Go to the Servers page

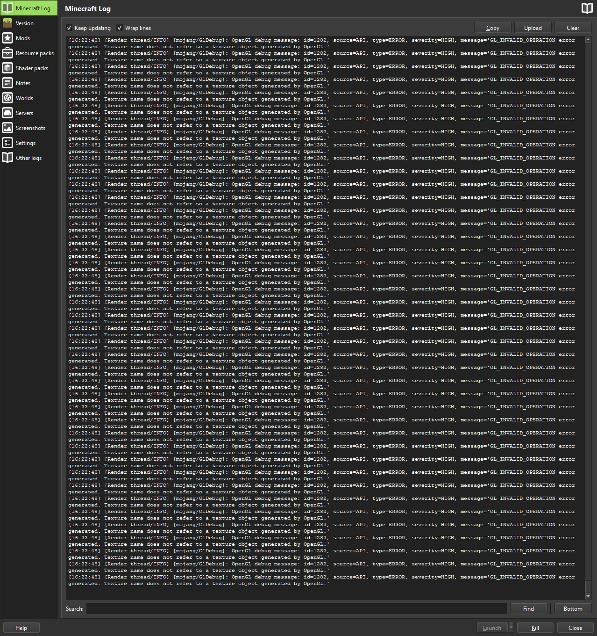point(29,113)
